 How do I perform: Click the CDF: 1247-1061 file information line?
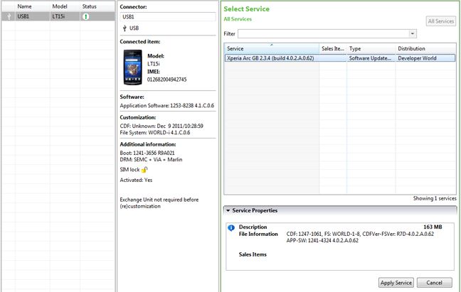coord(360,234)
